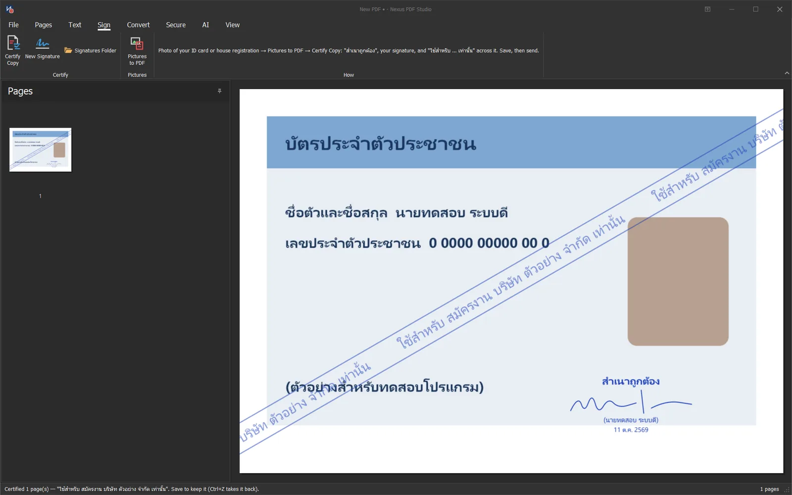Click the 'สำเนาถูกต้อง' stamp text

[x=631, y=382]
